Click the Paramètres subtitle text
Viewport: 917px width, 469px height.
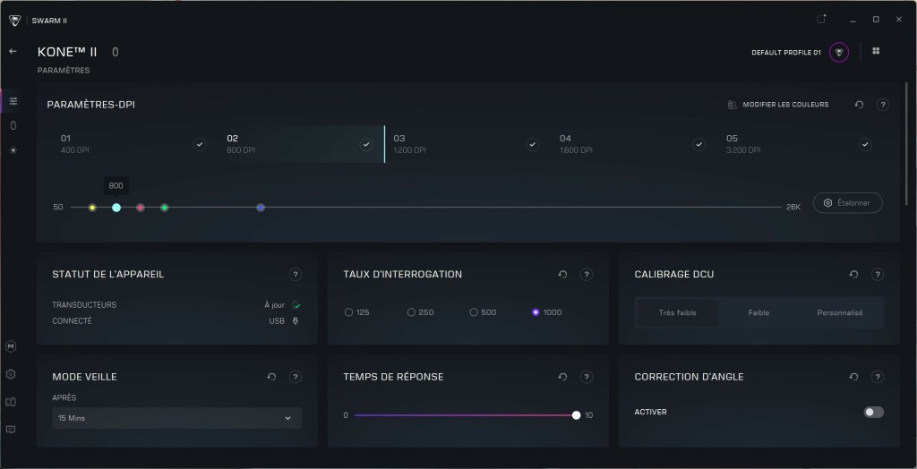point(64,71)
